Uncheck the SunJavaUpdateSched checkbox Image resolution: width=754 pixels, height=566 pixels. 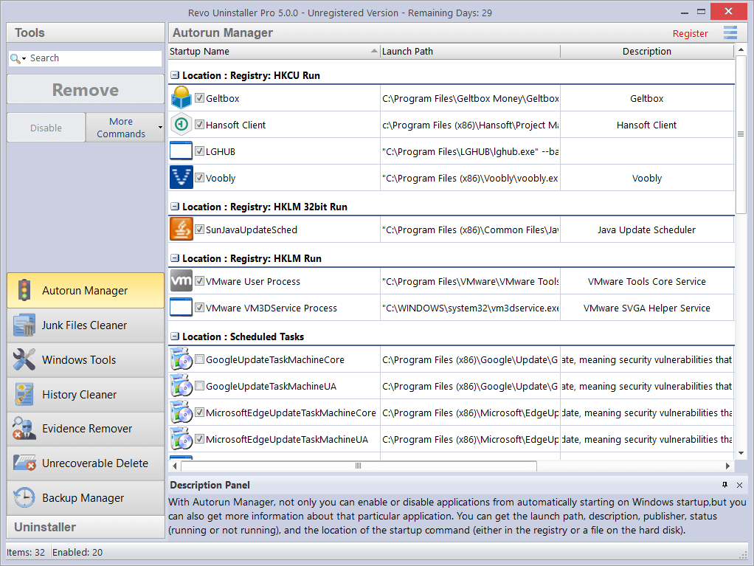click(x=199, y=229)
